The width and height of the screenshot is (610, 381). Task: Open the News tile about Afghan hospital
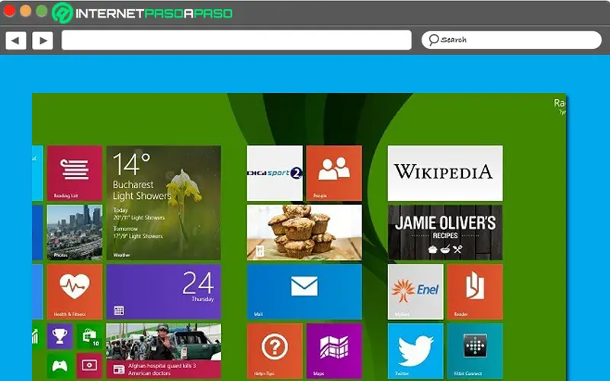[x=164, y=351]
